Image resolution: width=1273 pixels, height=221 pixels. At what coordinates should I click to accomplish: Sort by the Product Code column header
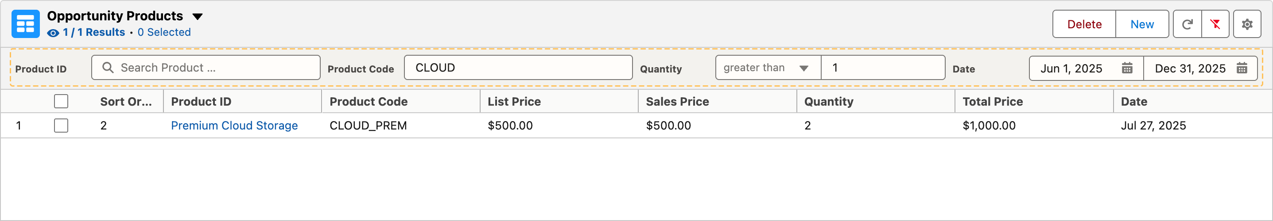click(x=369, y=102)
